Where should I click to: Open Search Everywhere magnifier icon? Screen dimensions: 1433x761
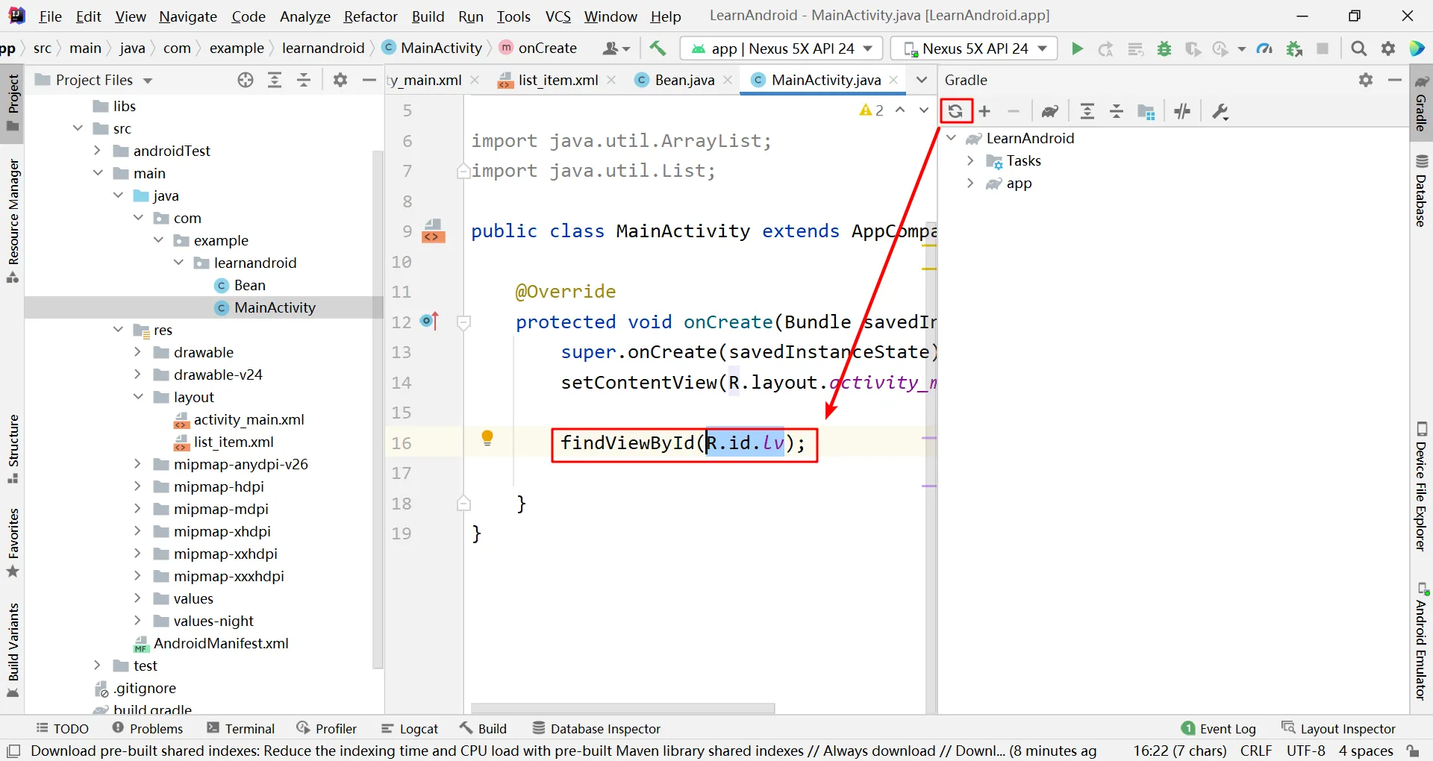(x=1359, y=48)
